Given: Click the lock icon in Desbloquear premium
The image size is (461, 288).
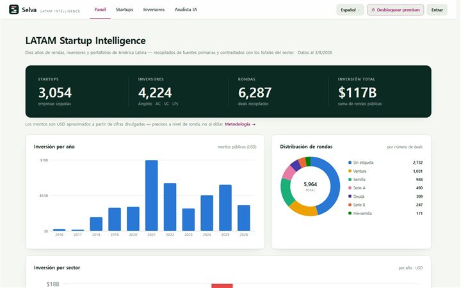Looking at the screenshot, I should [x=373, y=10].
